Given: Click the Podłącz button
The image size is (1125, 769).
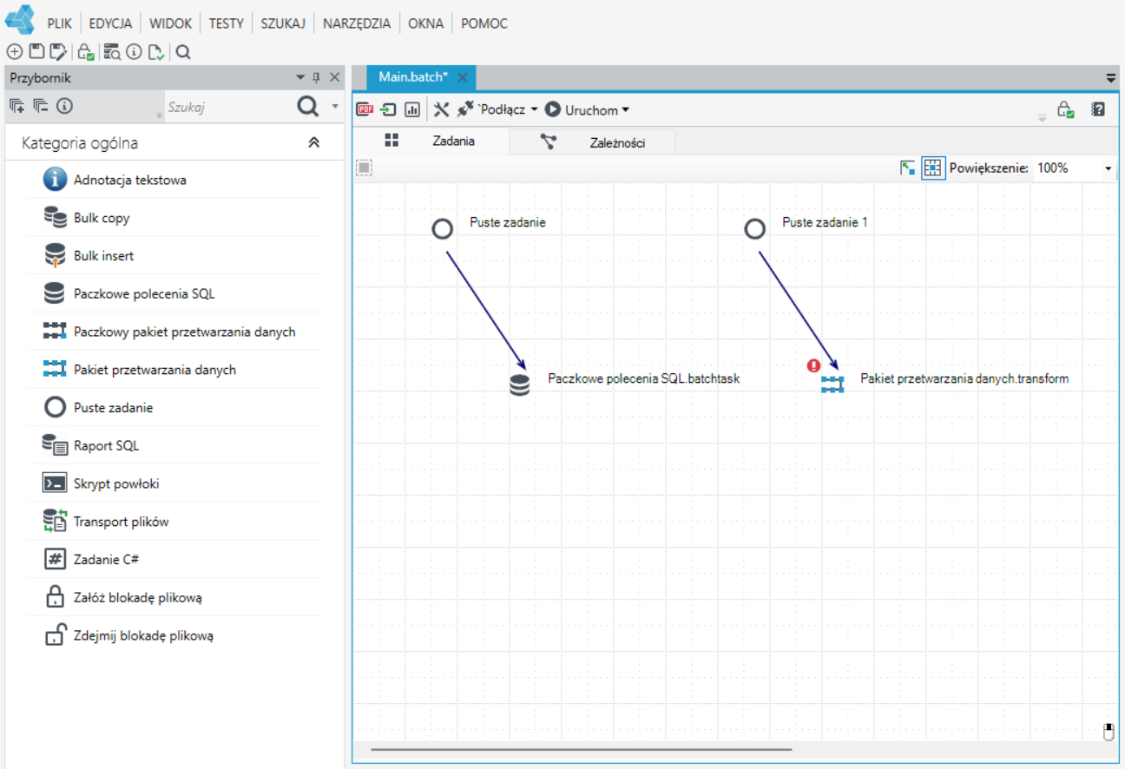Looking at the screenshot, I should pos(497,110).
